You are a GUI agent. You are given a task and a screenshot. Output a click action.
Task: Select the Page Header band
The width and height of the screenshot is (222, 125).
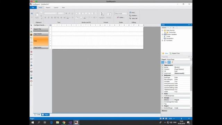pyautogui.click(x=41, y=34)
